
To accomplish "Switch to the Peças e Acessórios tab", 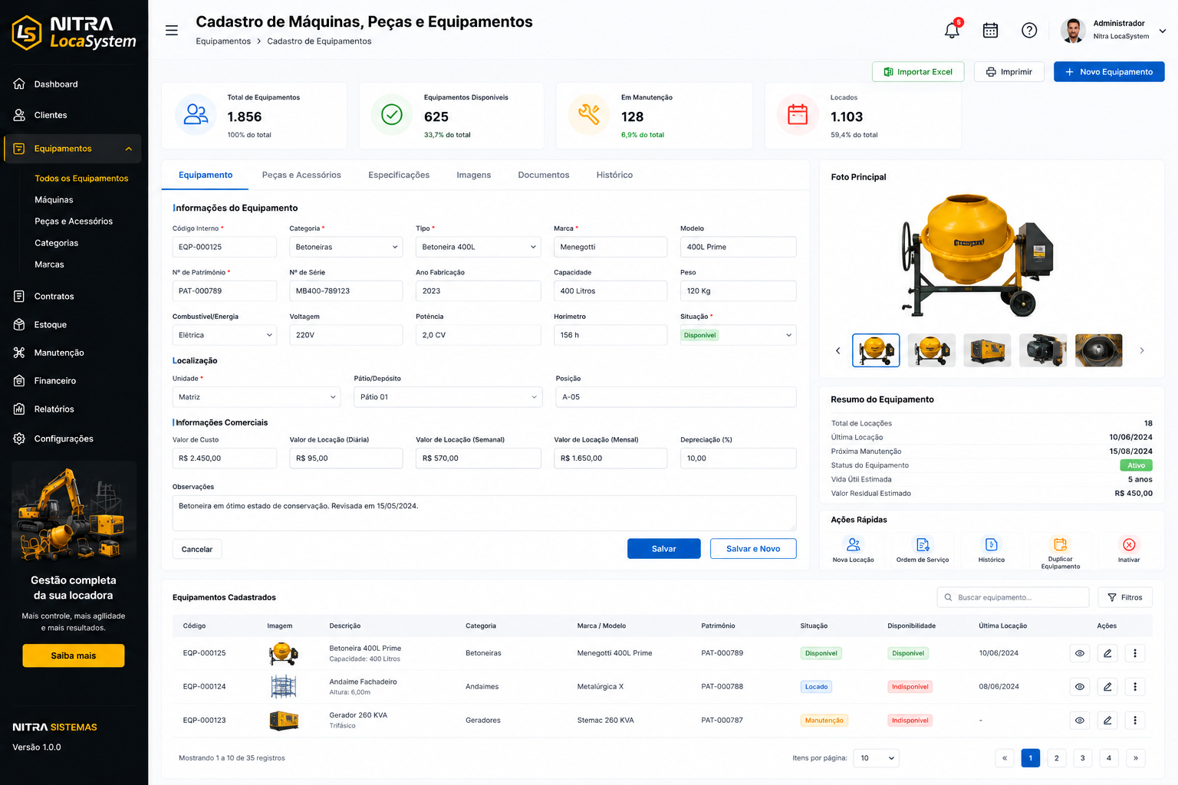I will click(301, 175).
